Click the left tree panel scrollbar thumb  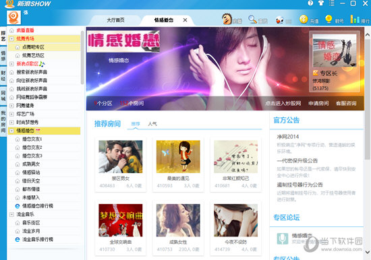pos(82,57)
